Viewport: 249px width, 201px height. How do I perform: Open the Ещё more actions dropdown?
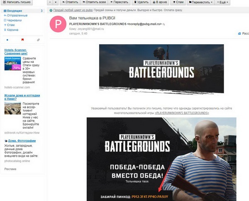pyautogui.click(x=222, y=2)
